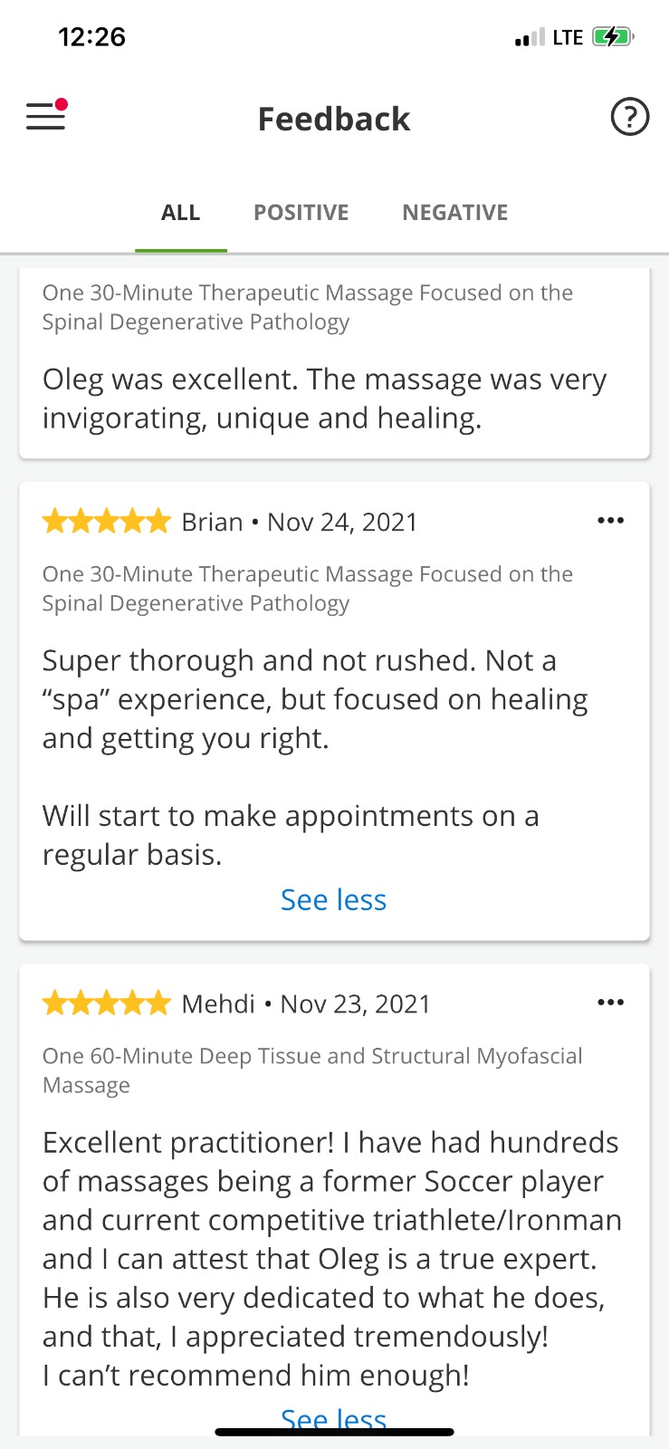
Task: Tap the battery charging status icon
Action: (614, 37)
